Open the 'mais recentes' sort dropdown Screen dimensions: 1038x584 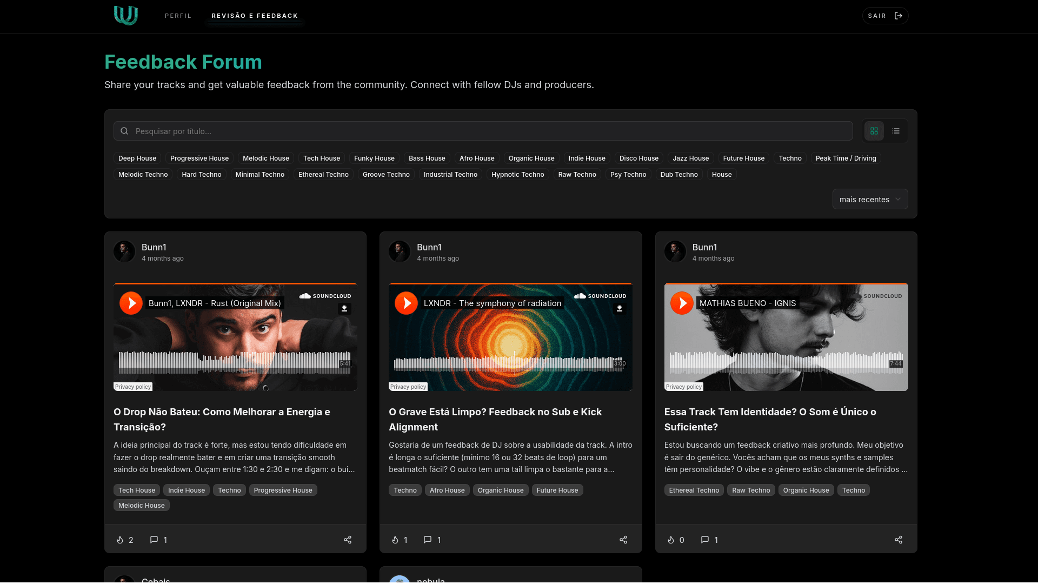869,199
